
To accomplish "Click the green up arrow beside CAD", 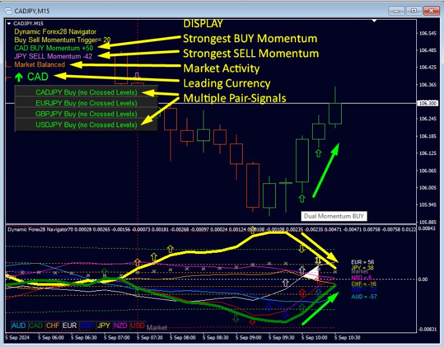I will 18,77.
